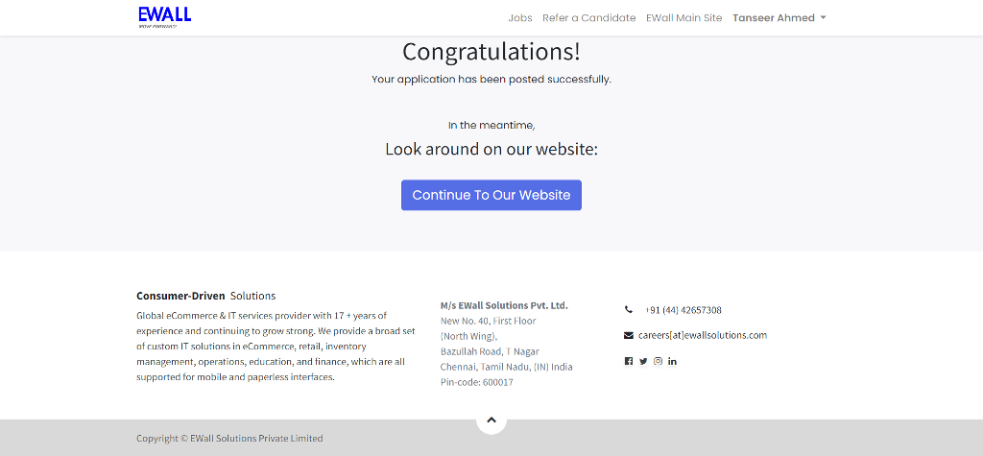Click 'Your application has been posted successfully.' text
Image resolution: width=983 pixels, height=456 pixels.
(491, 80)
